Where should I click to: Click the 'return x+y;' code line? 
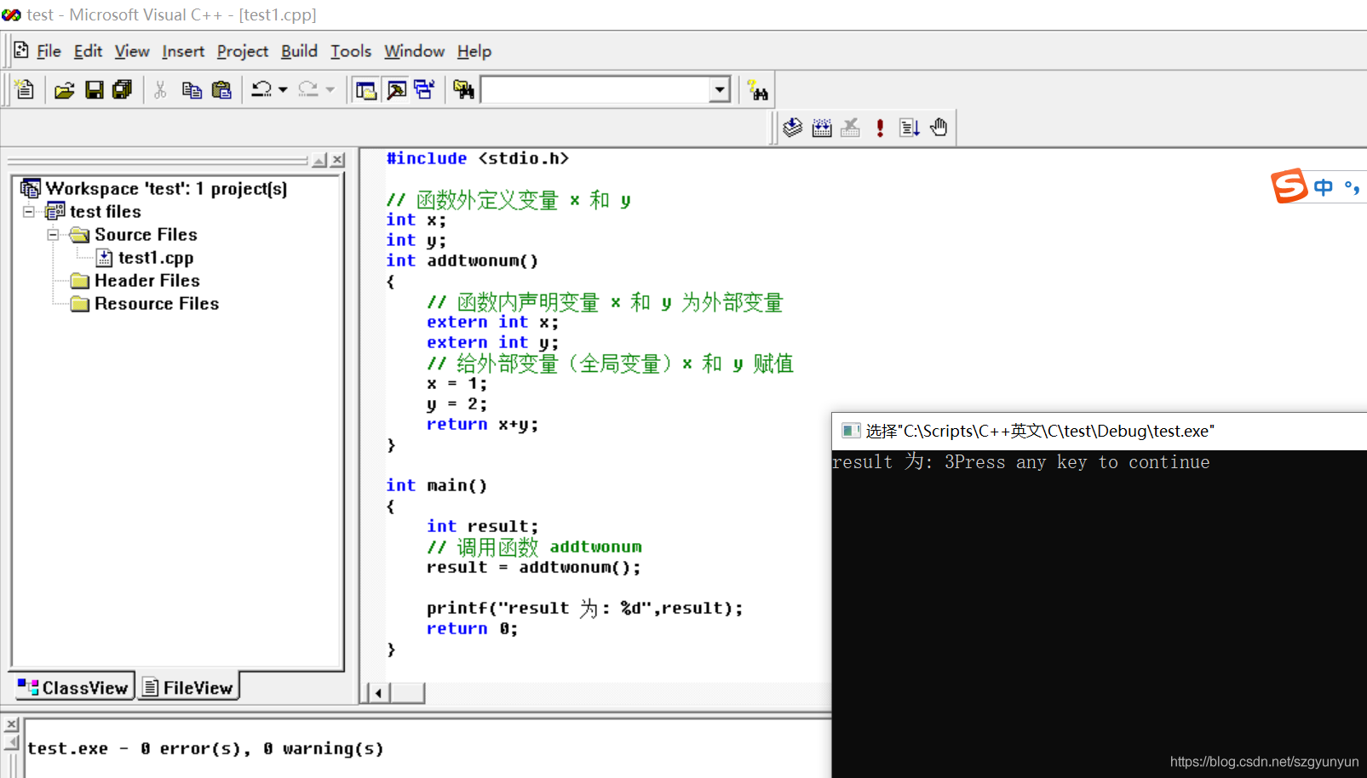[x=482, y=424]
